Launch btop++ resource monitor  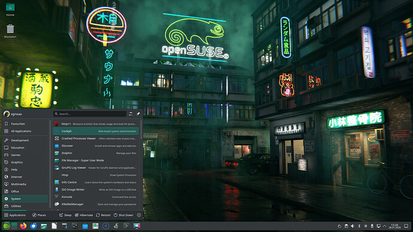pyautogui.click(x=96, y=124)
